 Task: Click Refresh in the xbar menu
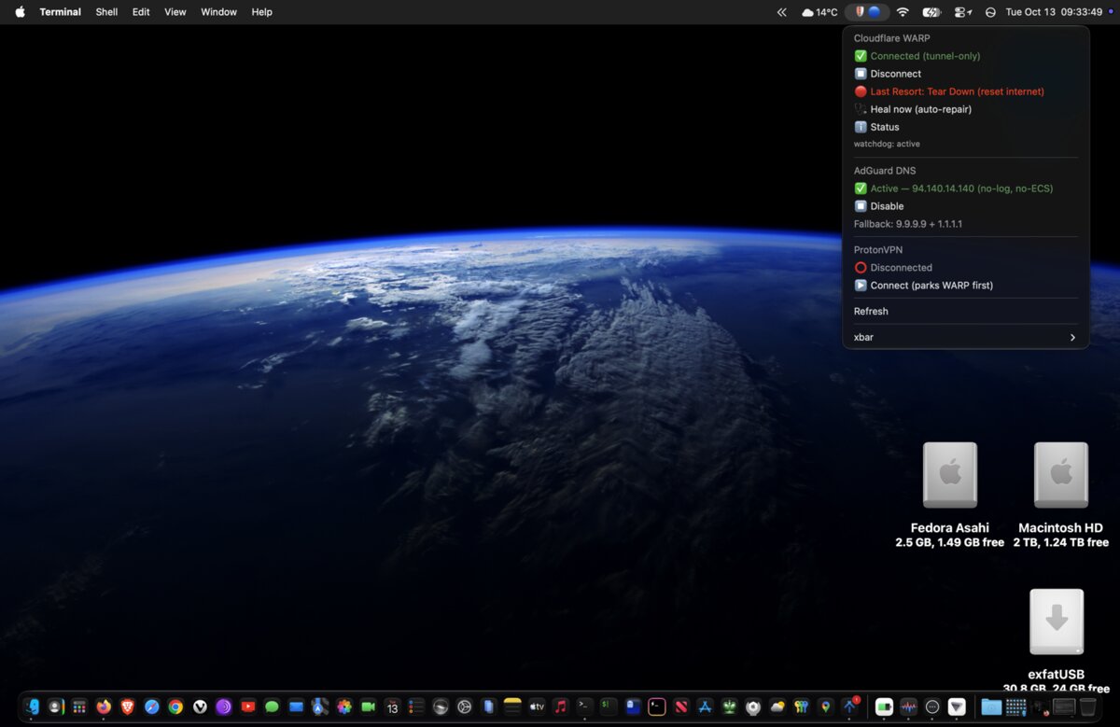click(x=966, y=311)
